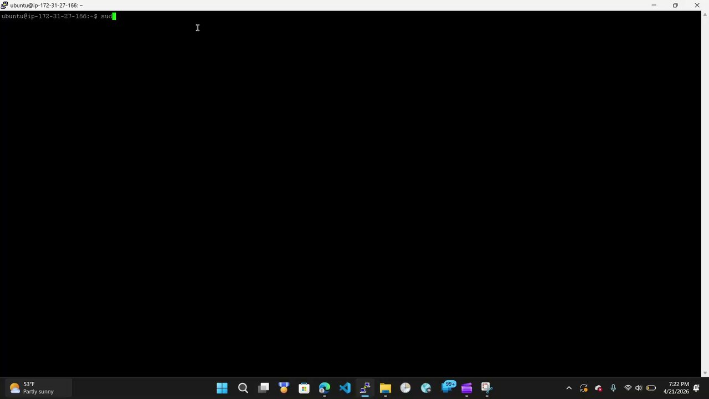This screenshot has height=399, width=709.
Task: Click the microphone icon in the system tray
Action: coord(613,388)
